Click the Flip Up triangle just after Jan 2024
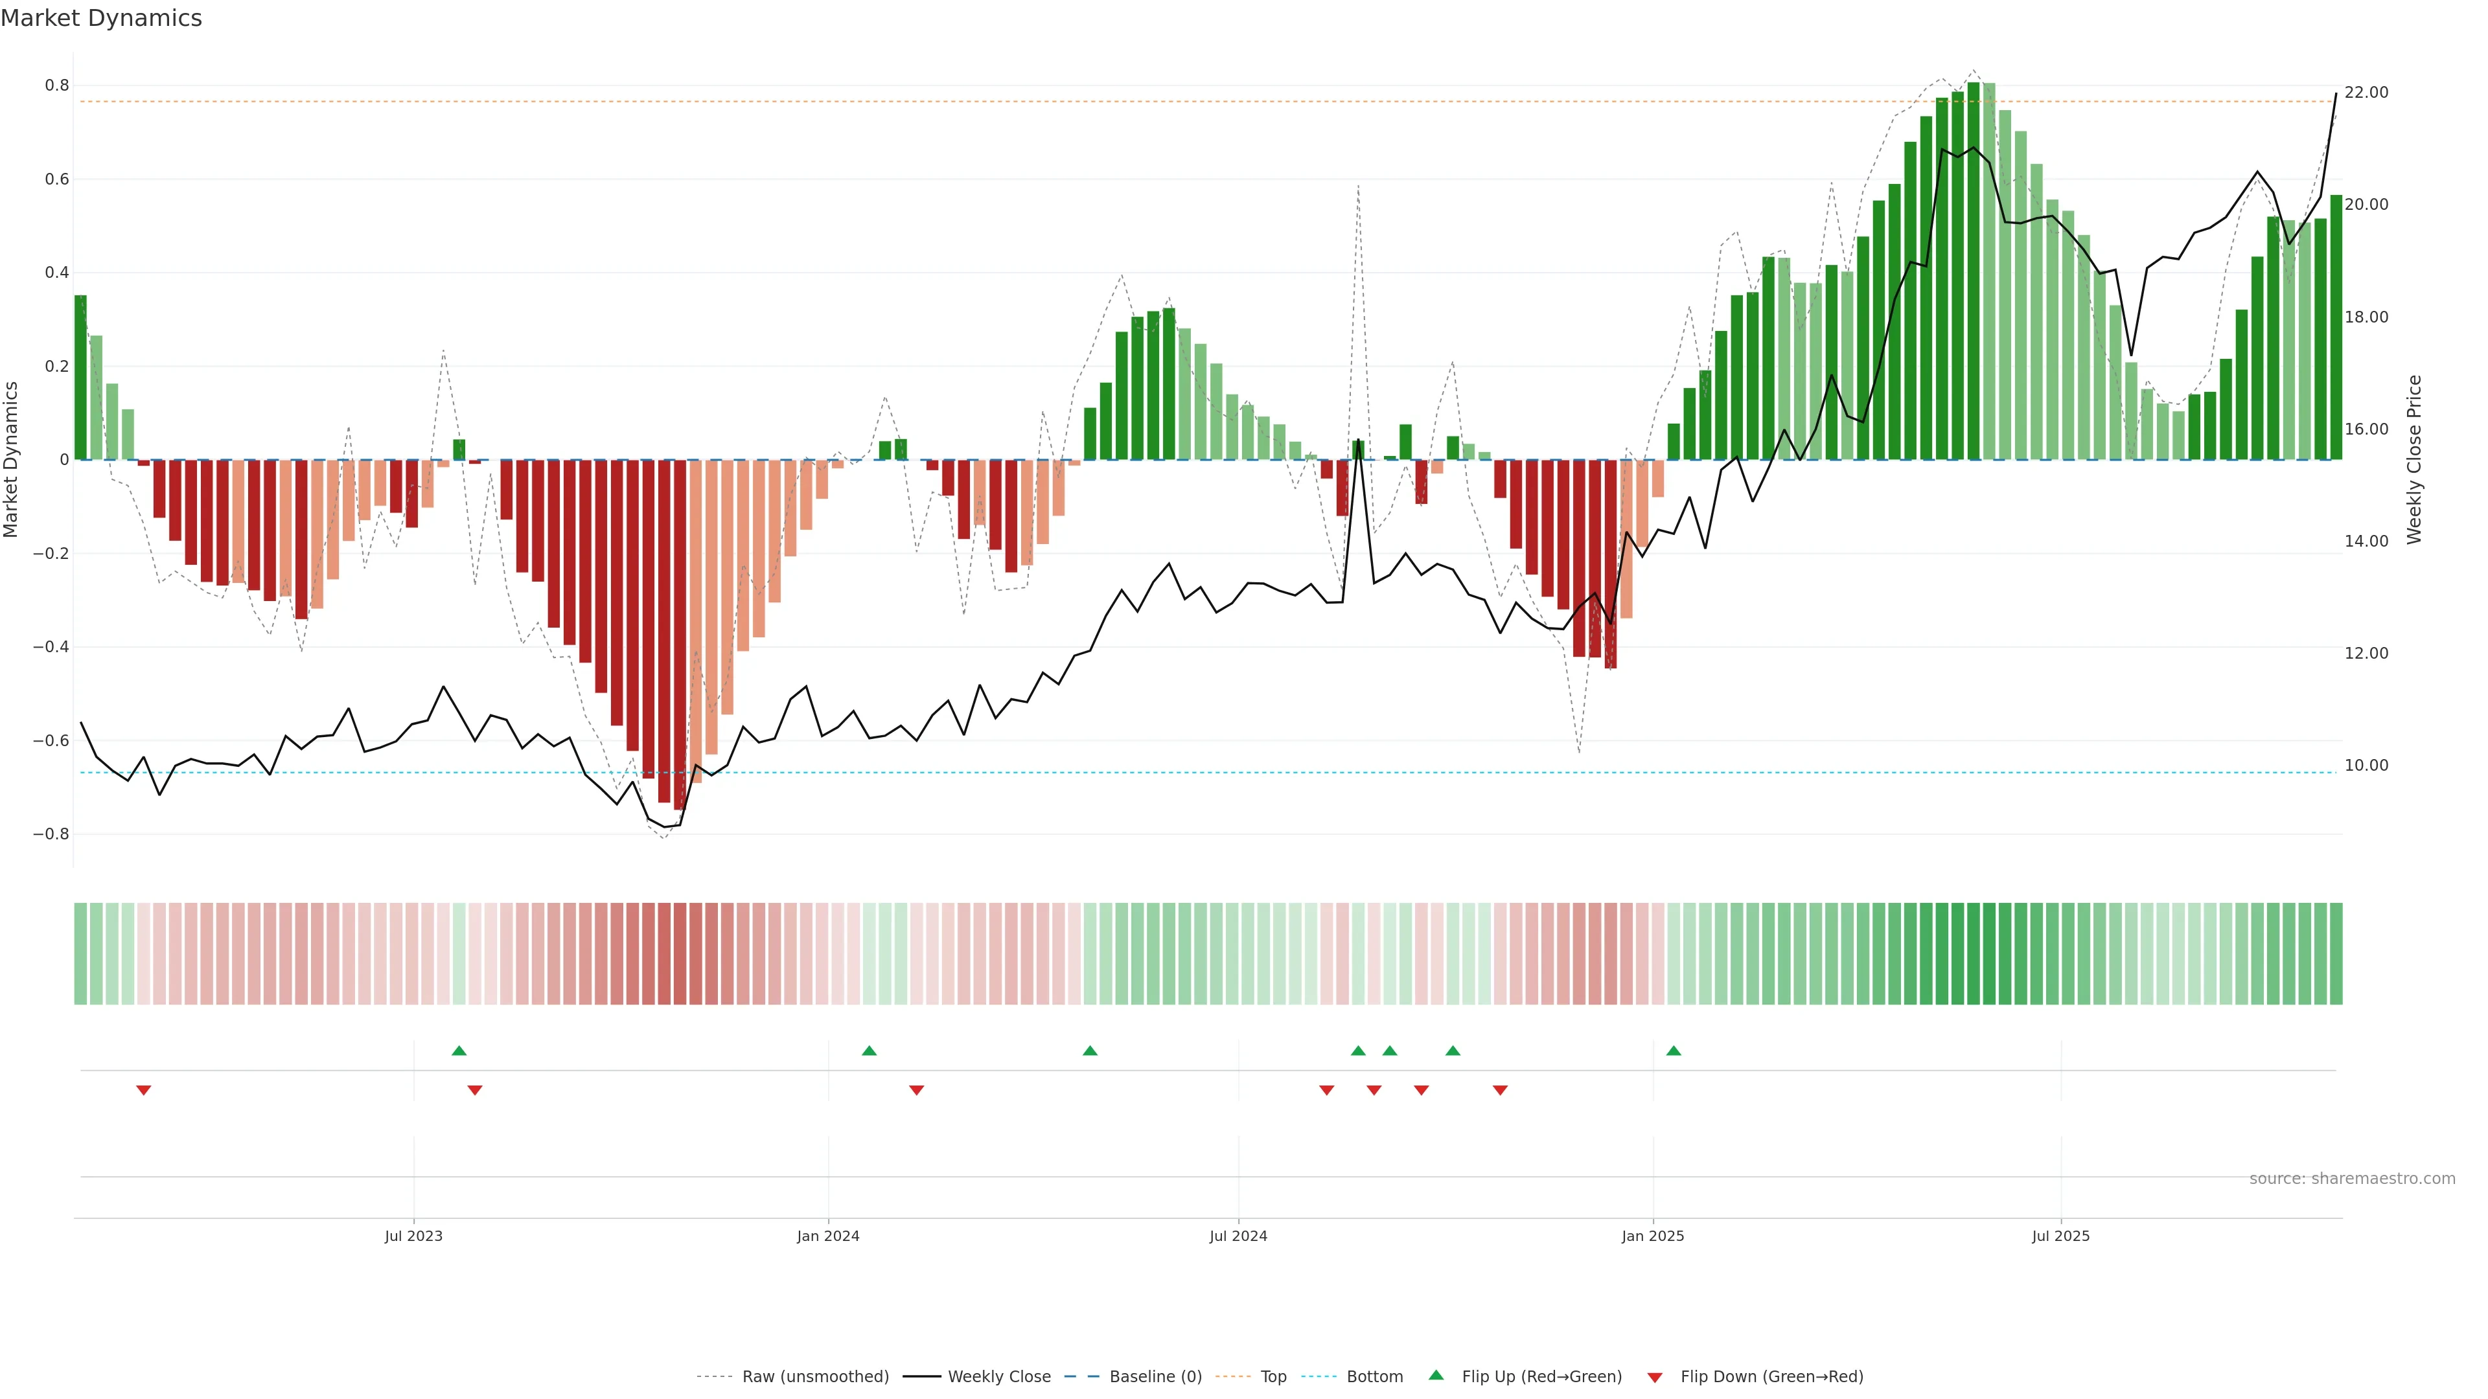2488x1399 pixels. pos(870,1051)
